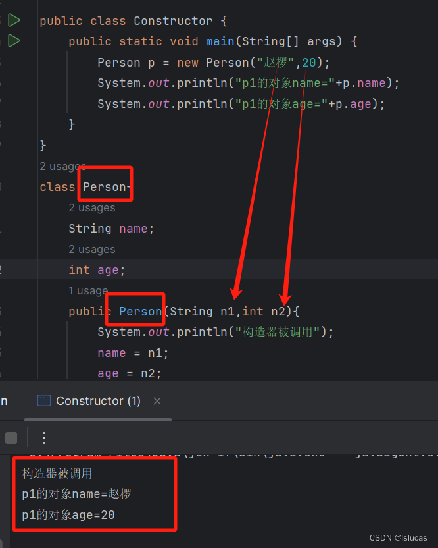This screenshot has width=438, height=548.
Task: Click console output 'p1的对象age=20'
Action: [x=68, y=515]
